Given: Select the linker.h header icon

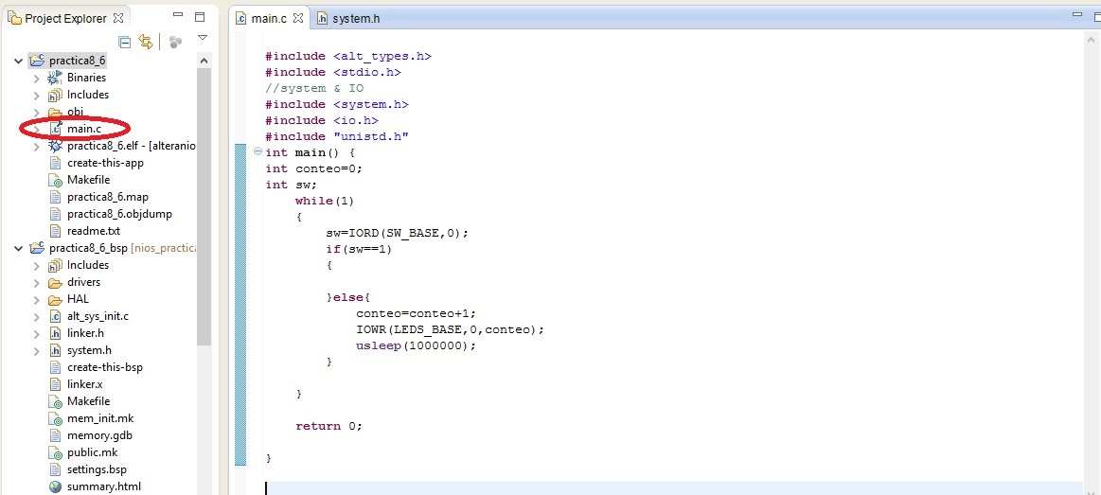Looking at the screenshot, I should [x=55, y=333].
